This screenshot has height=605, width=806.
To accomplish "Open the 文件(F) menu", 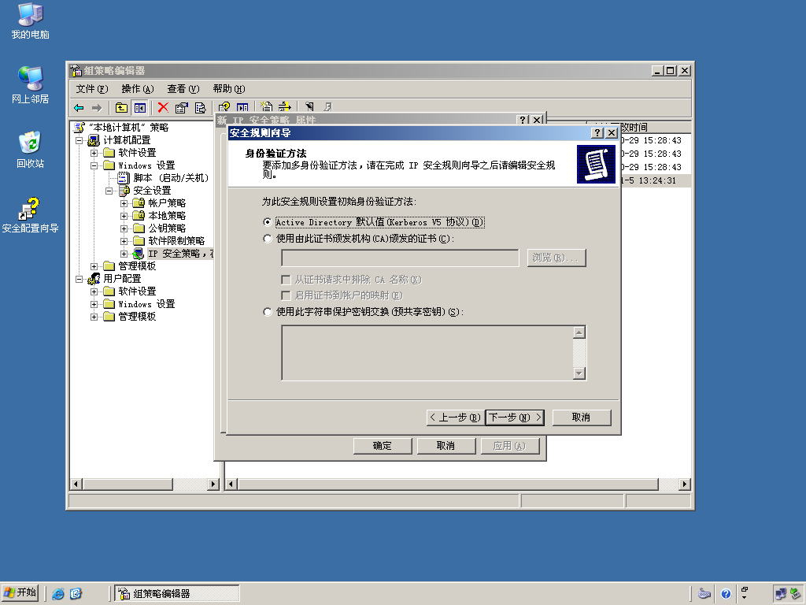I will (x=92, y=89).
